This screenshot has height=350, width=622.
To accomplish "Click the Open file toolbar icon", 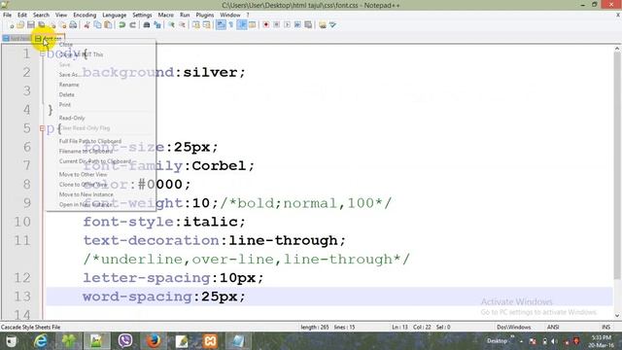I will tap(20, 25).
